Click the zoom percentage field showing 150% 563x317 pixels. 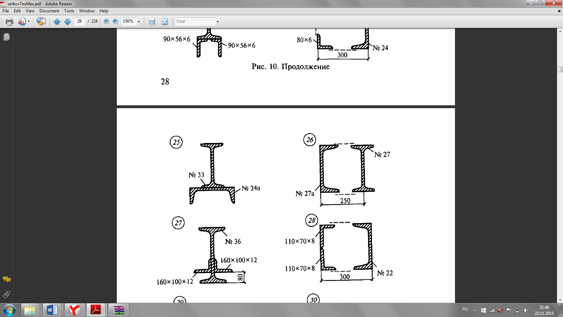128,21
